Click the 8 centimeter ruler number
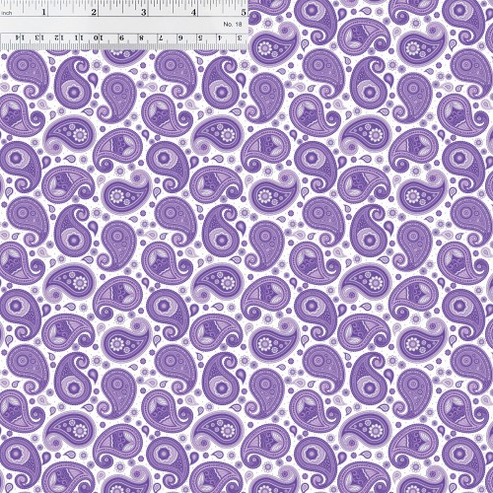This screenshot has height=493, width=493. tap(142, 37)
